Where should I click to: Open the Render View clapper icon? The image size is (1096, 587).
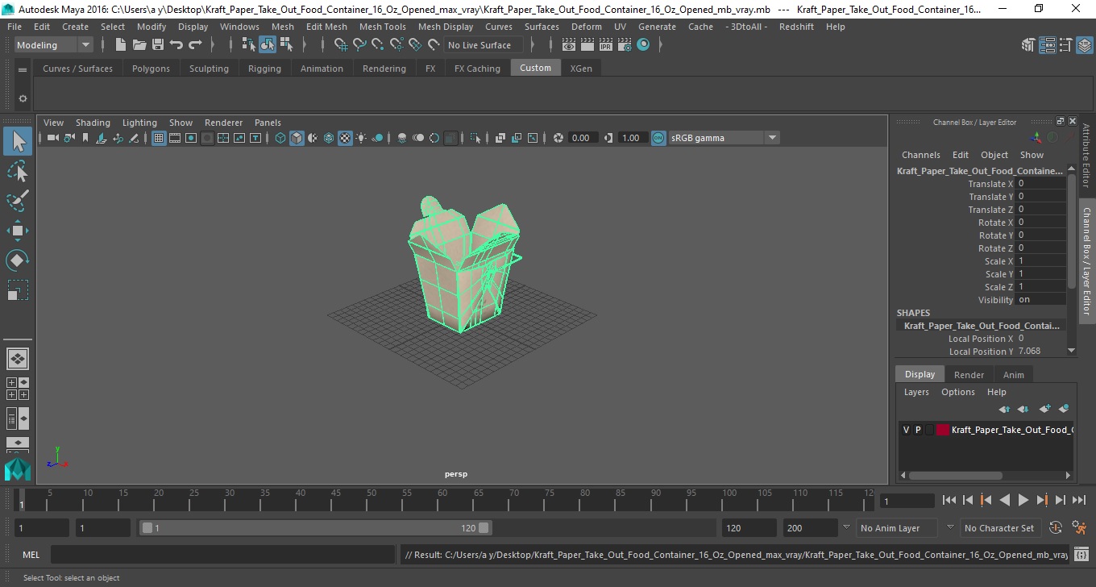point(569,45)
